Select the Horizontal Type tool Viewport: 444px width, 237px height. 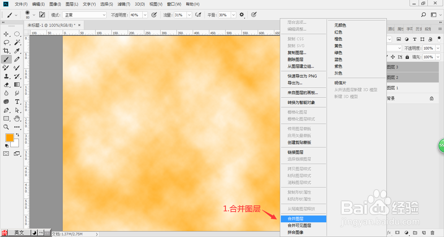[17, 102]
